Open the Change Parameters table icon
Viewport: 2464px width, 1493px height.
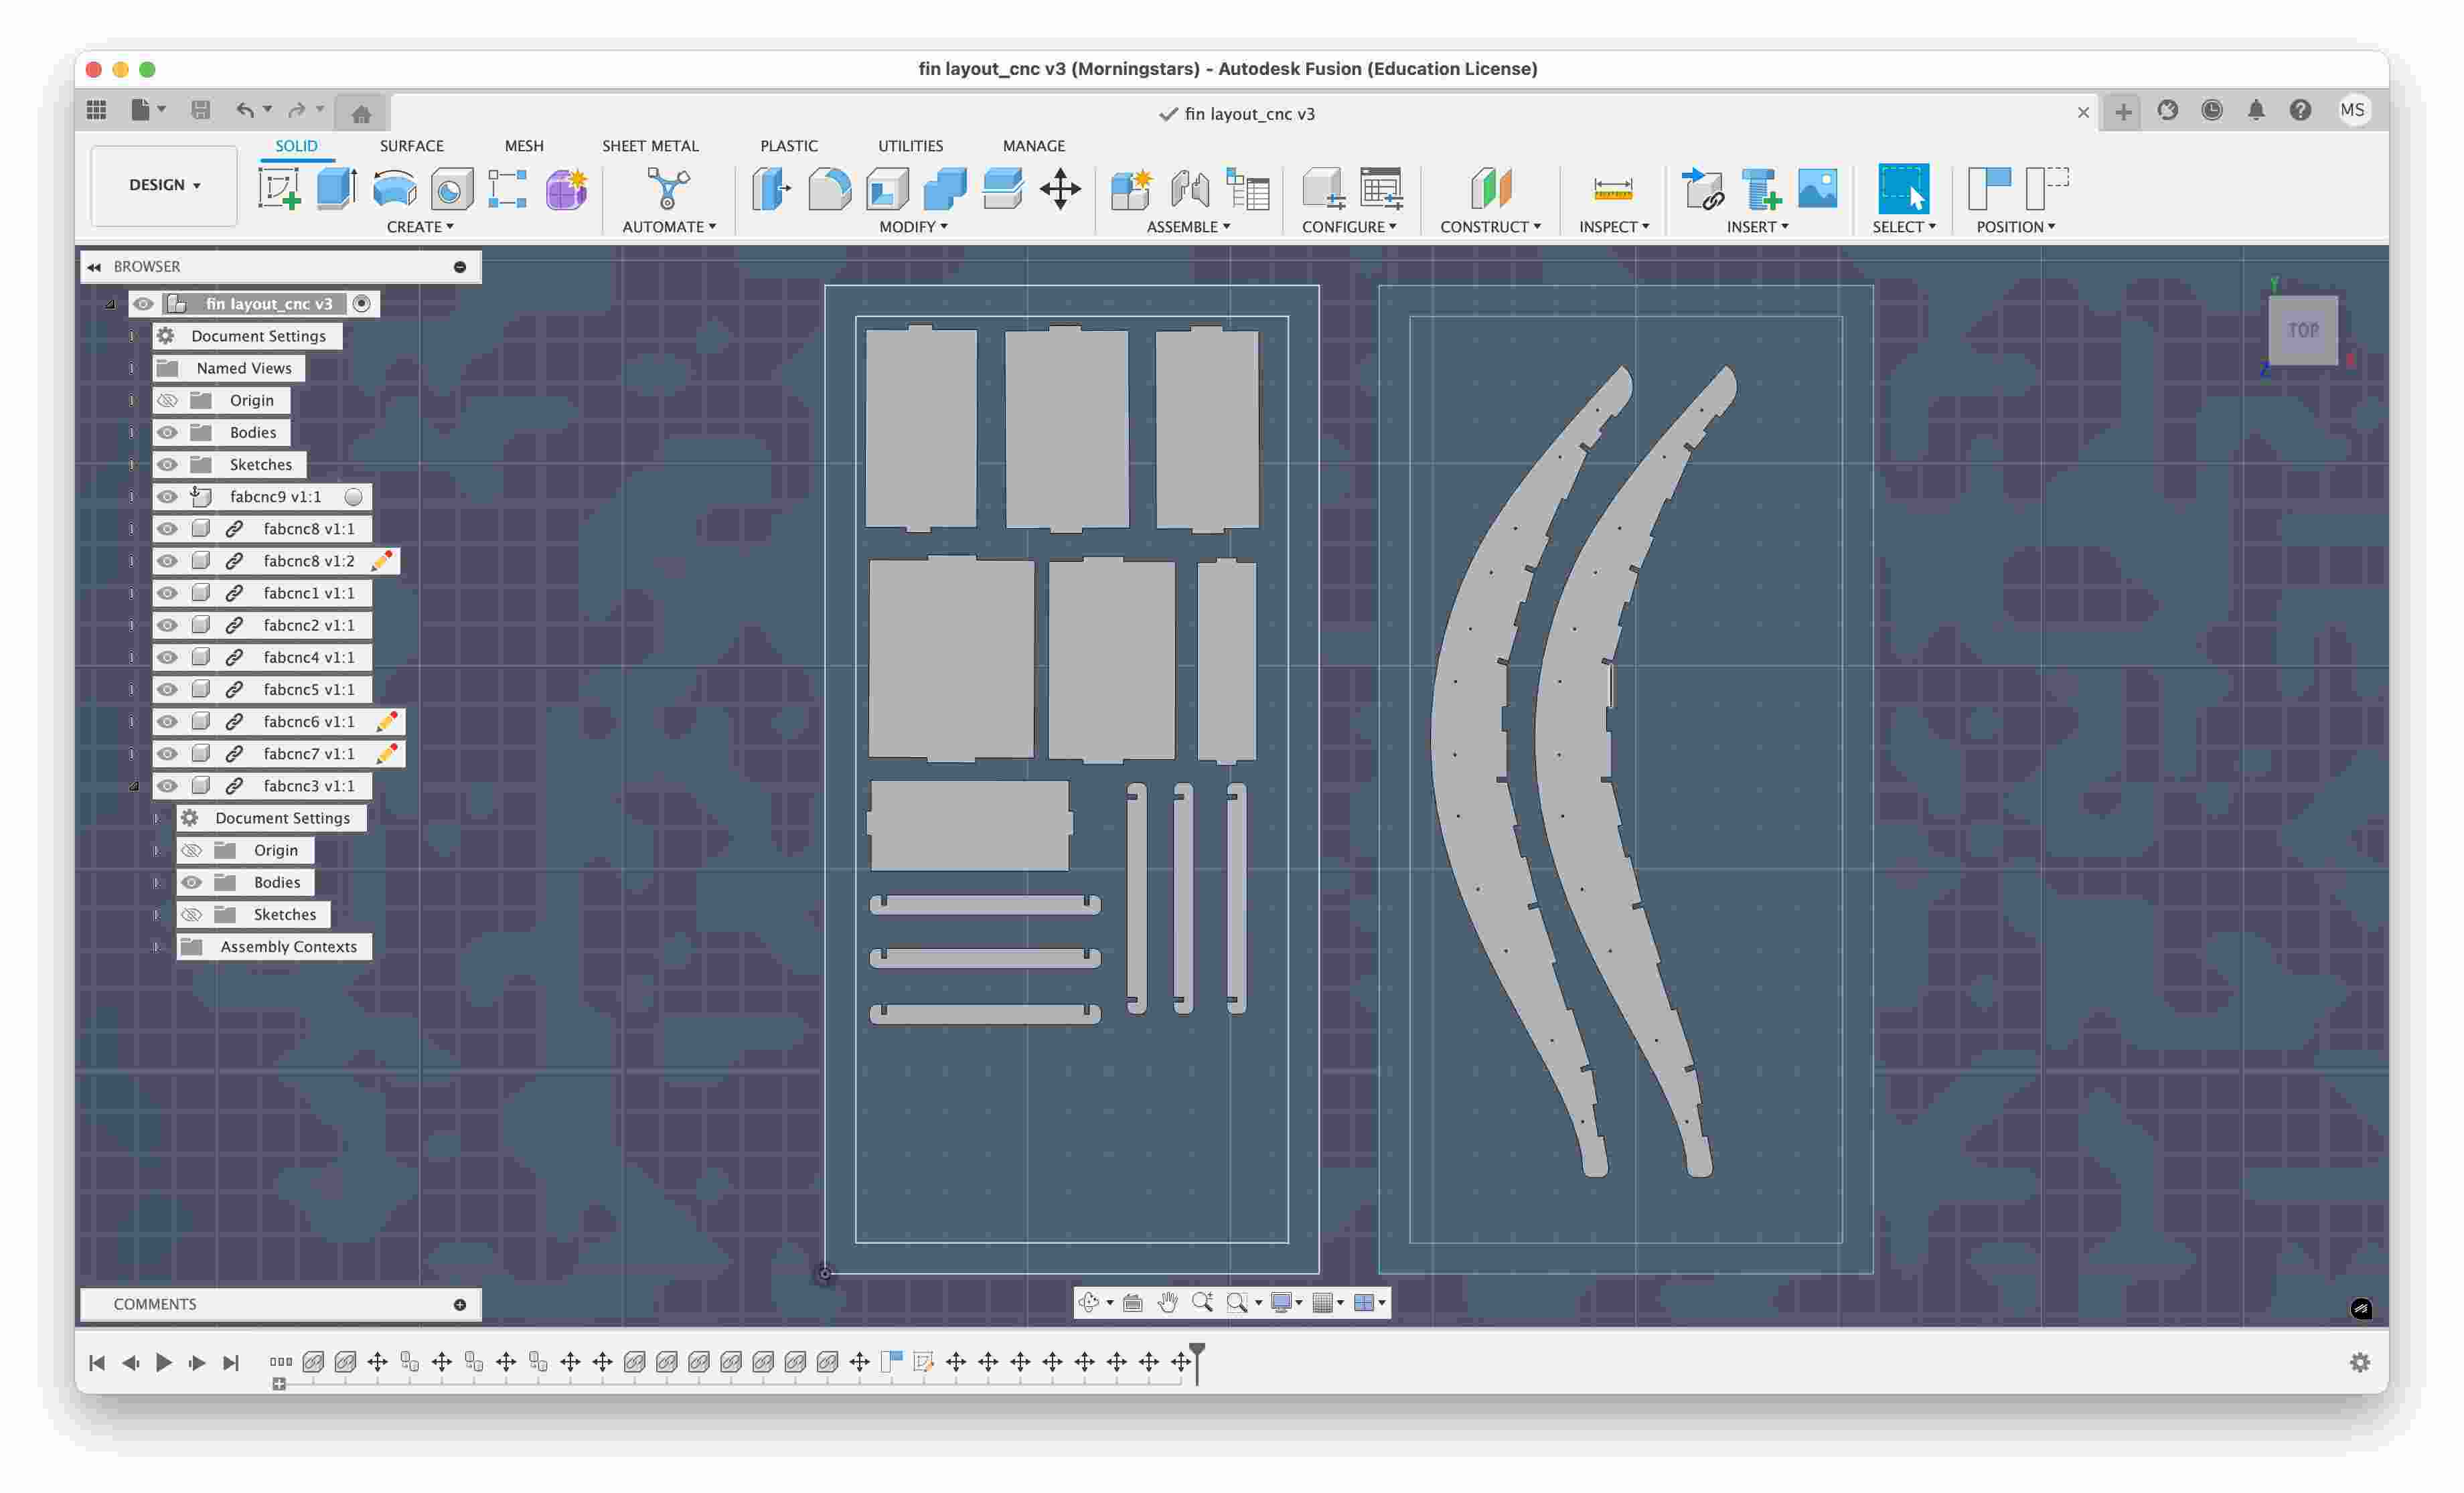(1381, 188)
